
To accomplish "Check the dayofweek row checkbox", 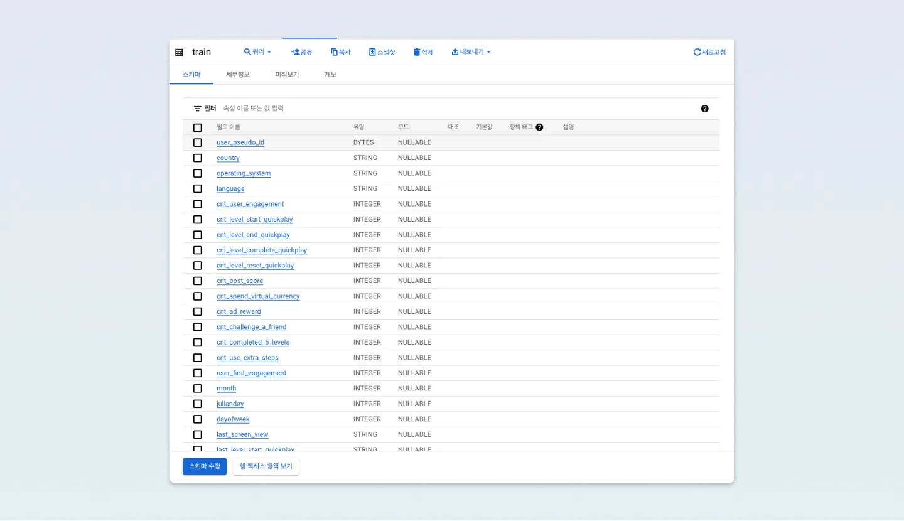I will 198,419.
